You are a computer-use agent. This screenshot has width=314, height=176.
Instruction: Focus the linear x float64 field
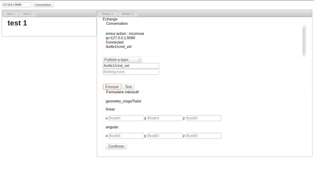[x=126, y=118]
